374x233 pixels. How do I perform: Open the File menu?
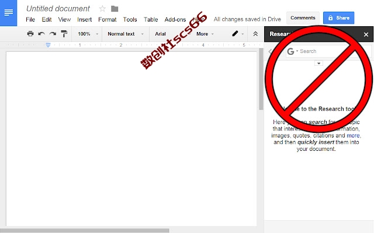[x=30, y=19]
